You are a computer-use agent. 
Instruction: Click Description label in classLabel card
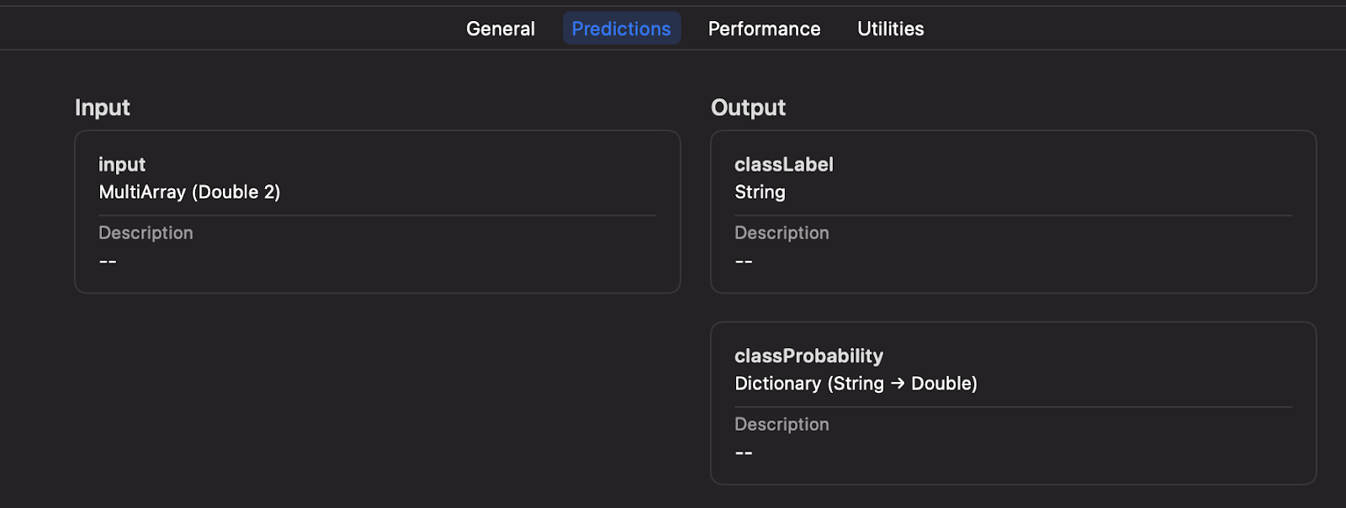(782, 233)
